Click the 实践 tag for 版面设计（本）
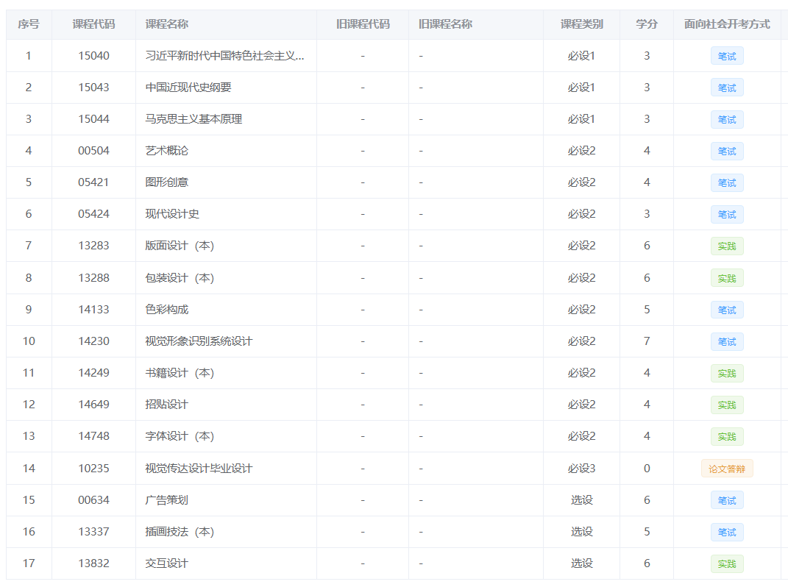The image size is (788, 587). click(x=727, y=246)
